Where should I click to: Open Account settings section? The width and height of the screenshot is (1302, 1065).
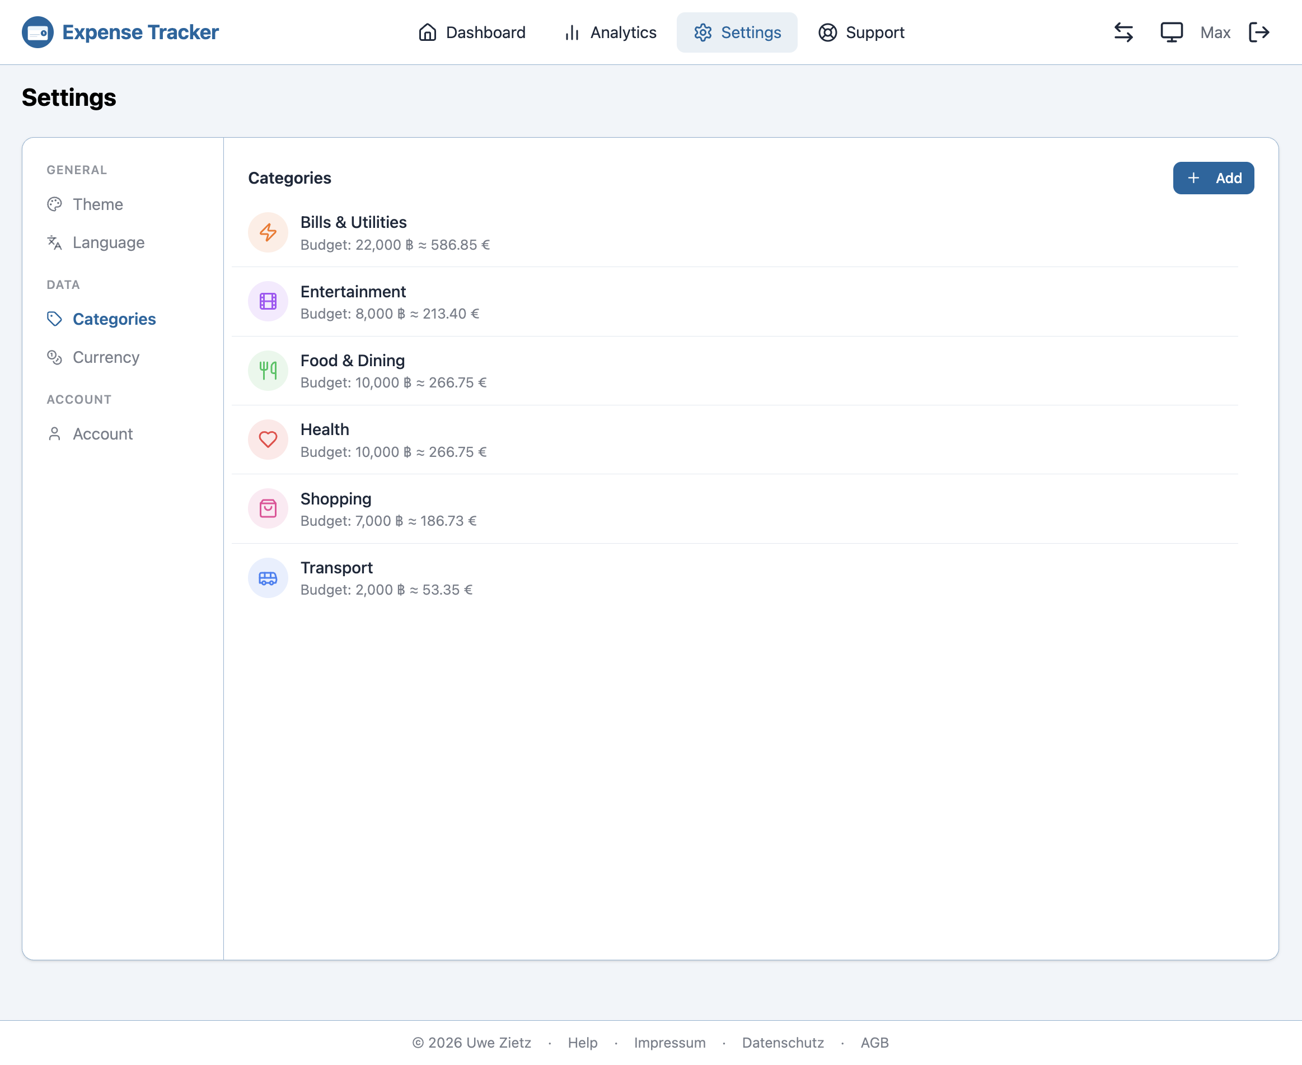pos(102,434)
